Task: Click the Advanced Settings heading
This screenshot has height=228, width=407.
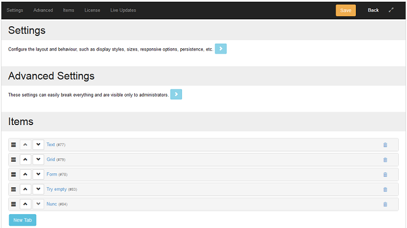Action: 51,76
